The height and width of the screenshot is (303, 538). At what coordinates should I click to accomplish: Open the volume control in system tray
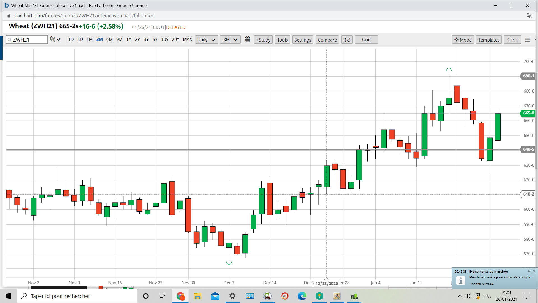tap(468, 296)
